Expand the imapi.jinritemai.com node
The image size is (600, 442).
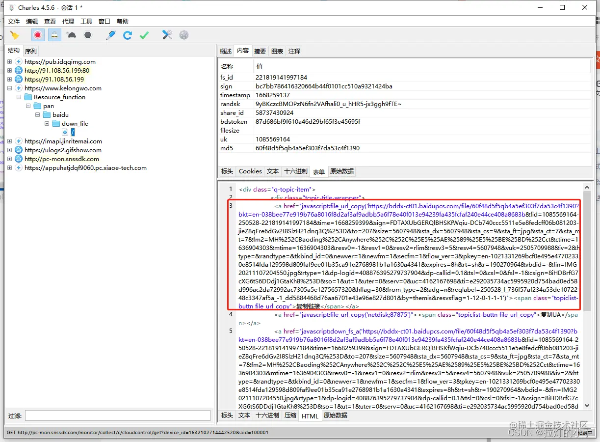9,141
